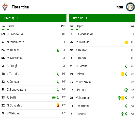Click the Fiorentina club crest logo
Screen dimensions: 136x119
(5, 7)
